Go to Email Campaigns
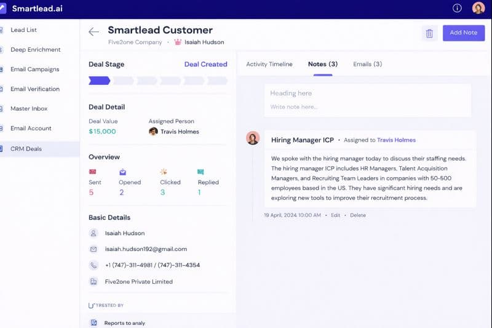492x328 pixels. 35,70
